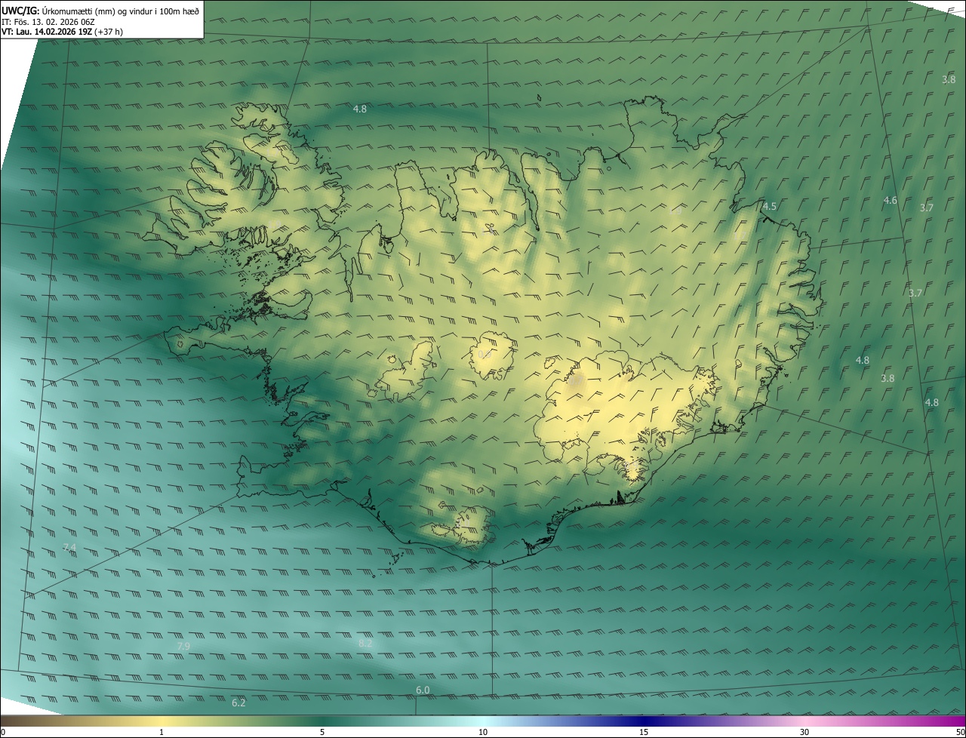Select the 6.2 value label on the map
The width and height of the screenshot is (966, 738).
(x=238, y=703)
